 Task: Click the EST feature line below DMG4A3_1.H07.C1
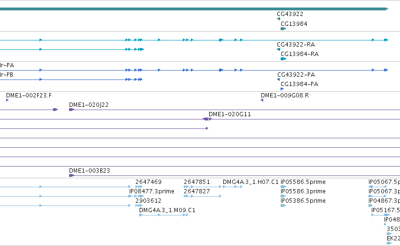pyautogui.click(x=233, y=187)
